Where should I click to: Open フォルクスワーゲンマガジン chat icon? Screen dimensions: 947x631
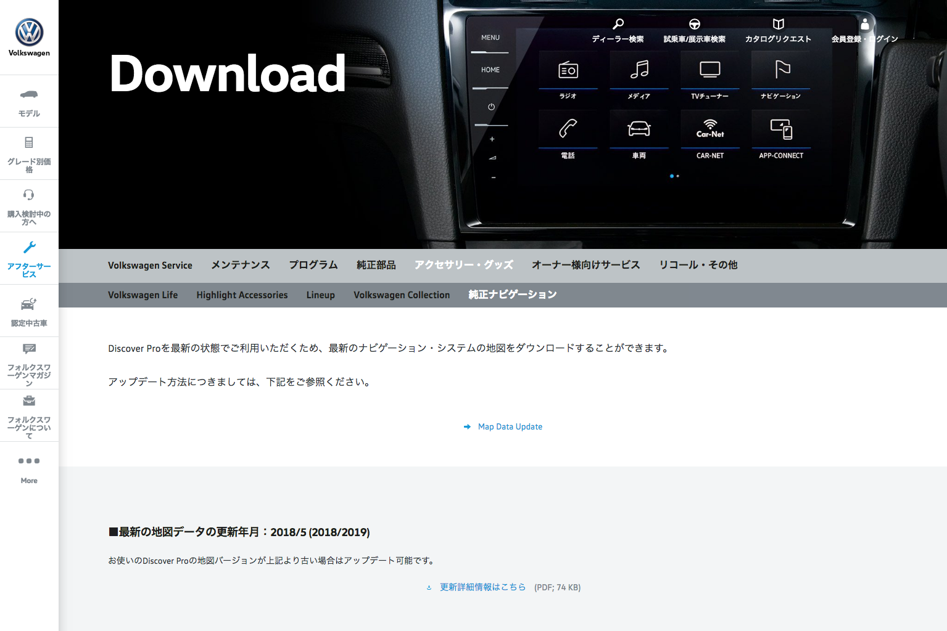pyautogui.click(x=29, y=349)
